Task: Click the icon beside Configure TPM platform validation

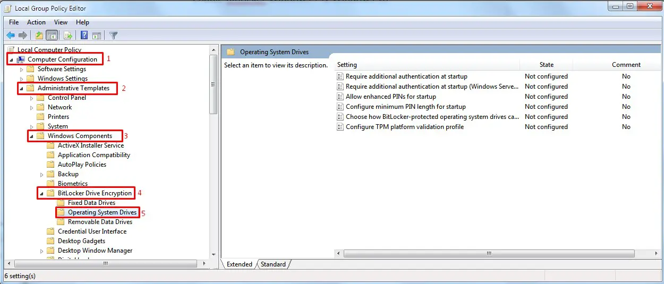Action: (x=340, y=127)
